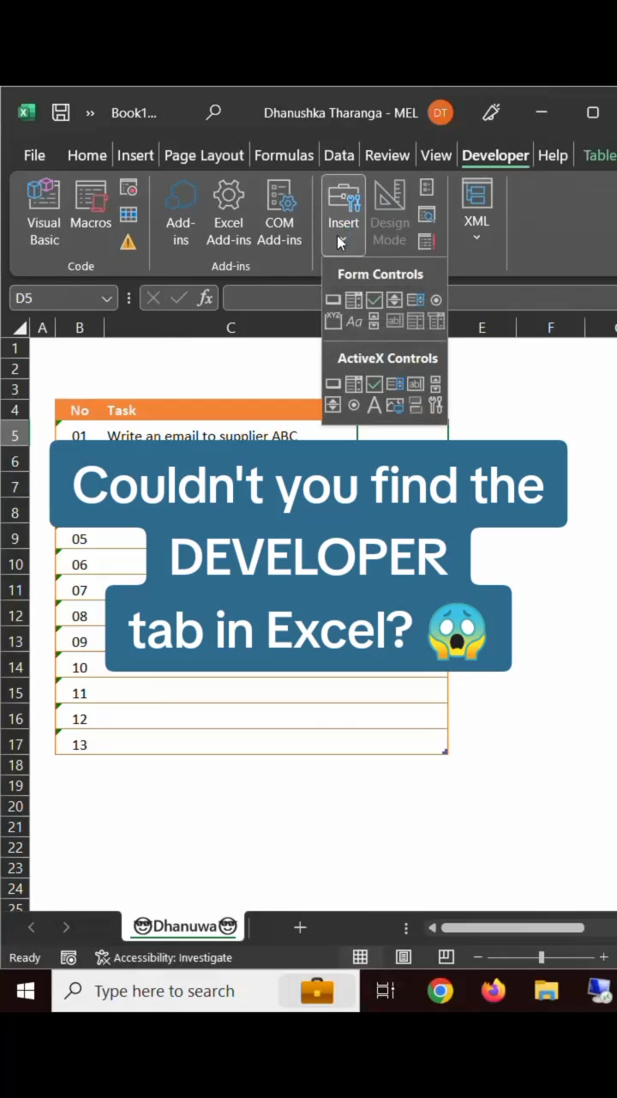
Task: Open More Controls in ActiveX section
Action: point(435,405)
